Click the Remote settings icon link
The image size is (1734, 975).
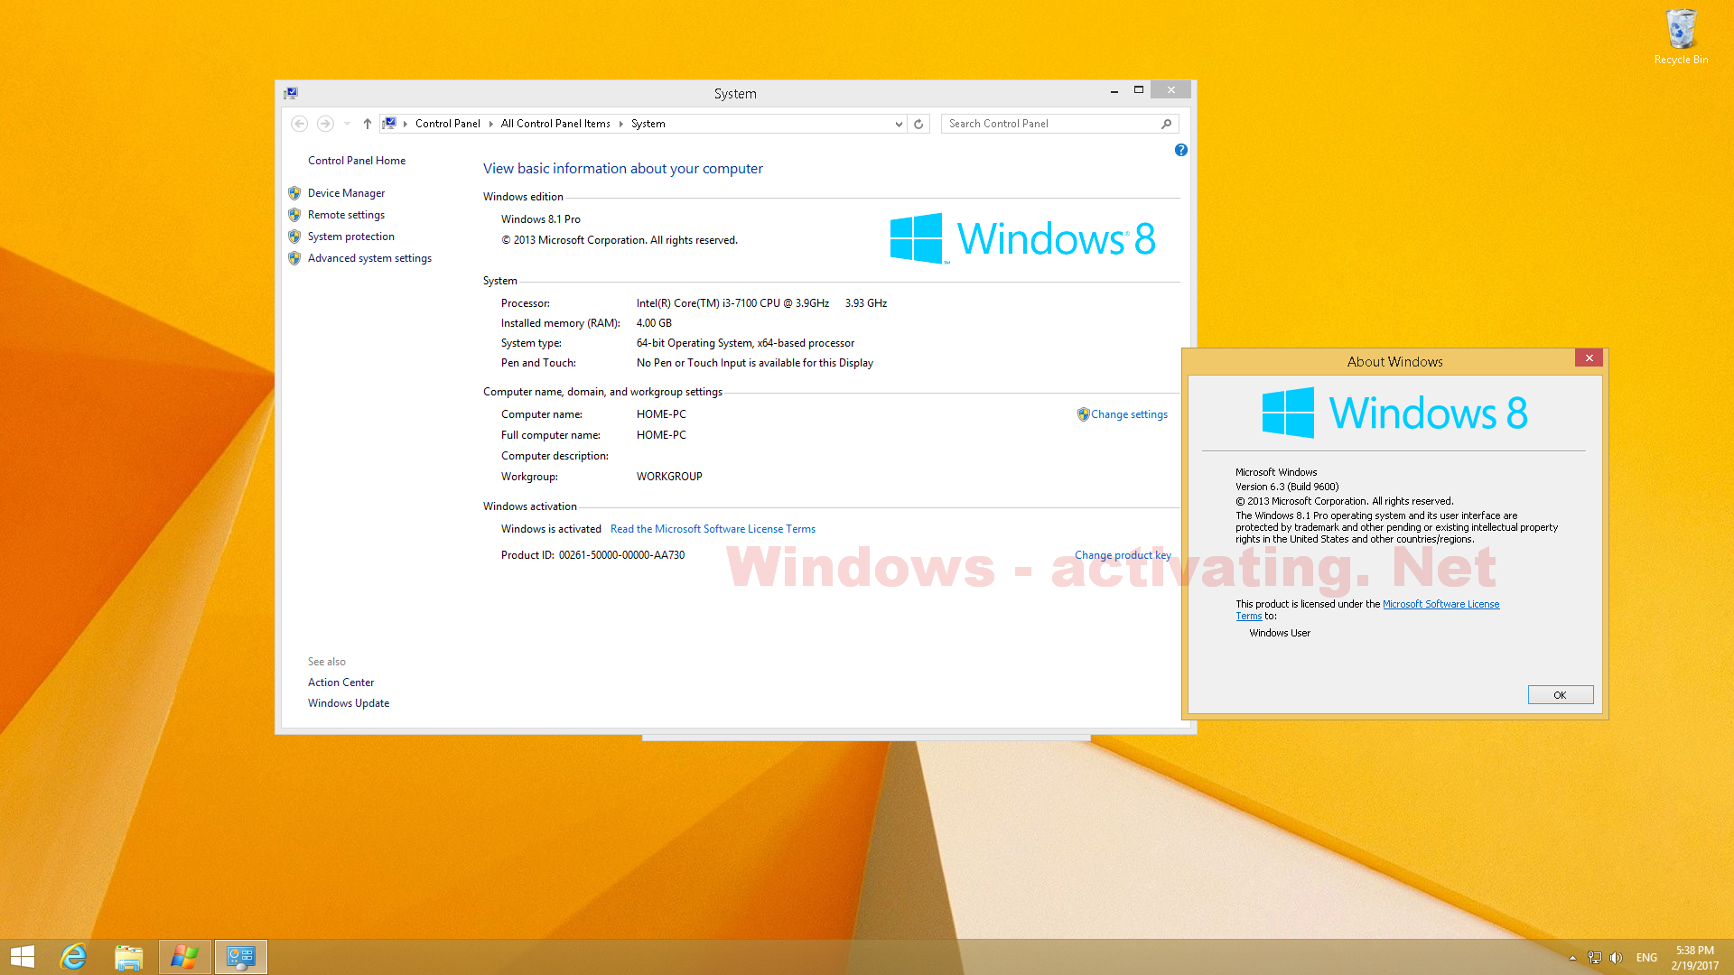pos(345,213)
